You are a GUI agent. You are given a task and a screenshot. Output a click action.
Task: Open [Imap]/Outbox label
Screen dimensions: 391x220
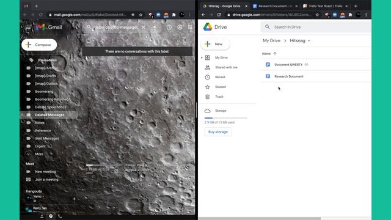pos(46,84)
